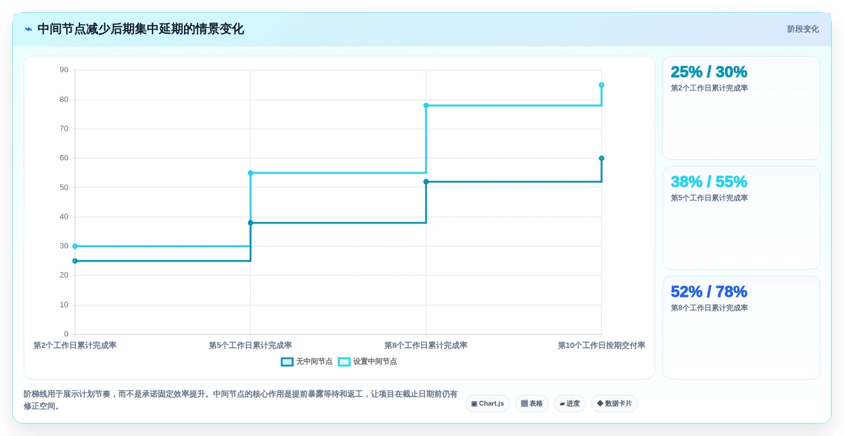The image size is (844, 436).
Task: Click the 阶段变化 label in header
Action: click(x=803, y=29)
